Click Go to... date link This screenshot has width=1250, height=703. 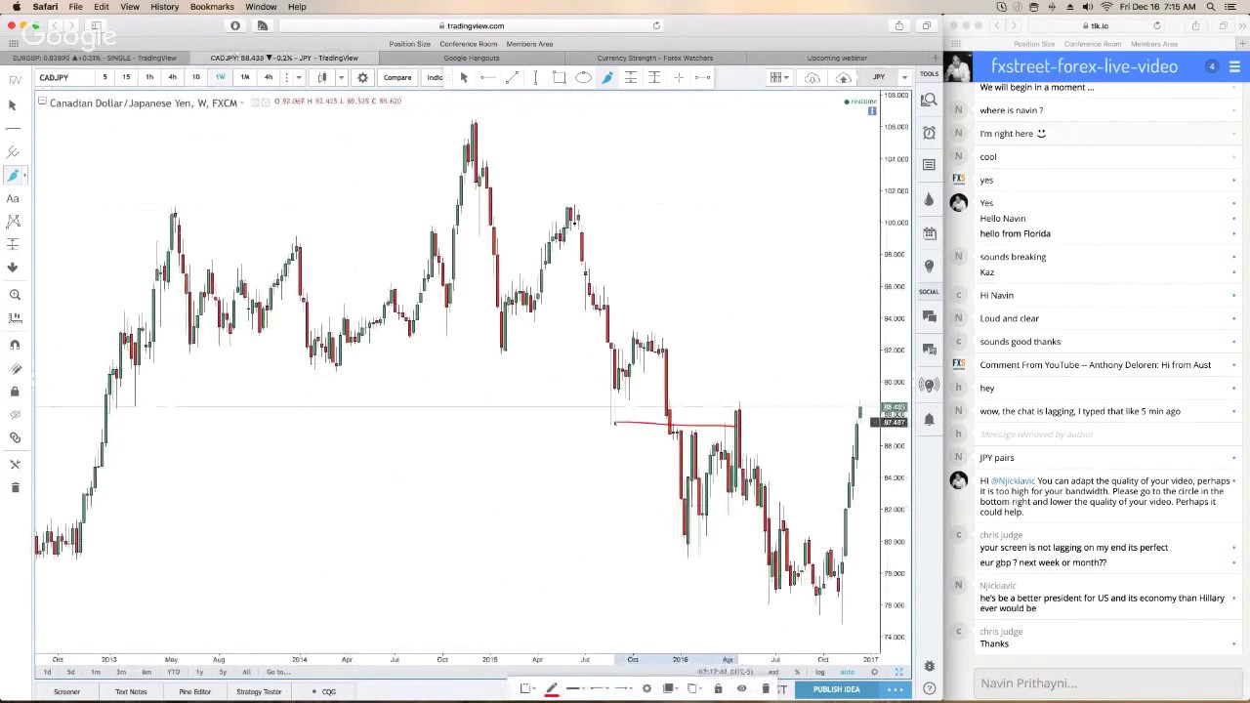click(x=277, y=672)
